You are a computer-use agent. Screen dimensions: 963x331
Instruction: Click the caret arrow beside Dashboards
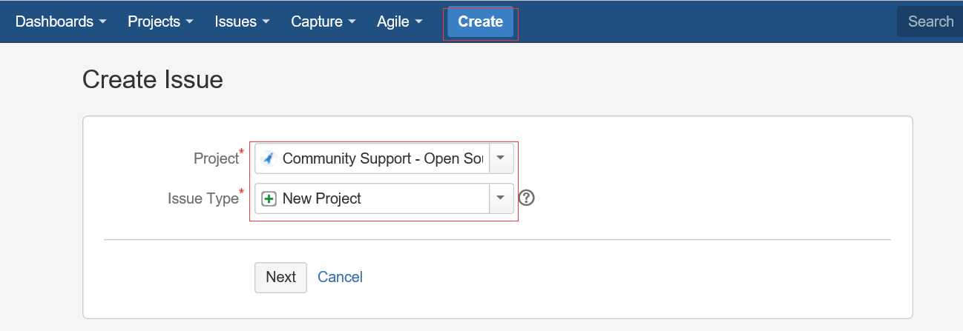102,22
